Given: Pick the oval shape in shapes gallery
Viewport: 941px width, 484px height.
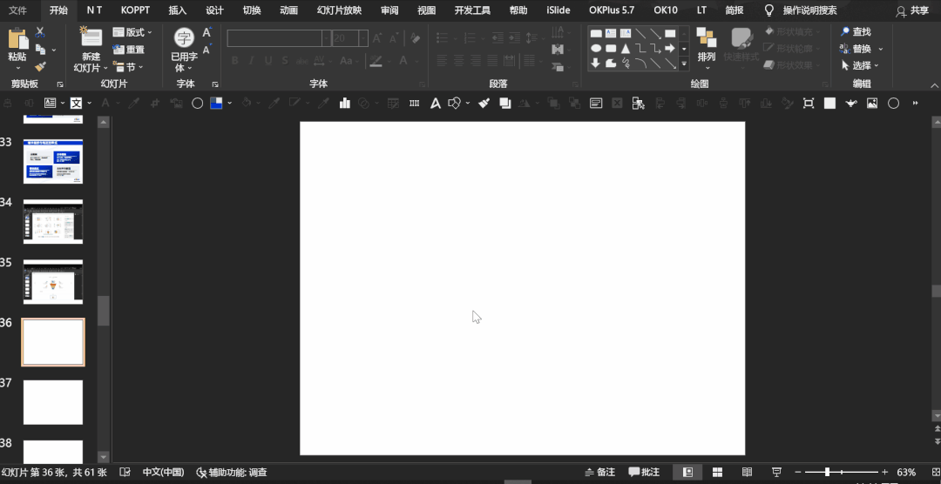Looking at the screenshot, I should click(596, 49).
